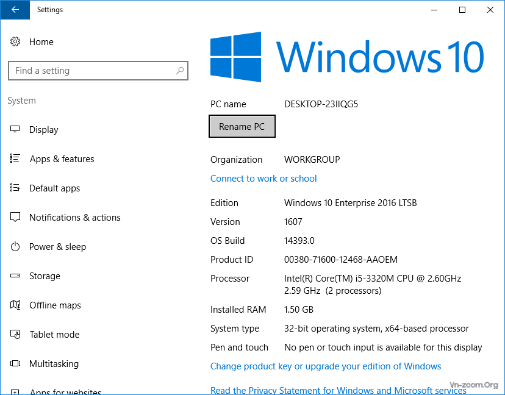Click Change product key or upgrade link
Image resolution: width=505 pixels, height=395 pixels.
(326, 366)
